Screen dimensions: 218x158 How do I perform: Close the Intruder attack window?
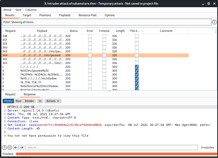[214, 4]
